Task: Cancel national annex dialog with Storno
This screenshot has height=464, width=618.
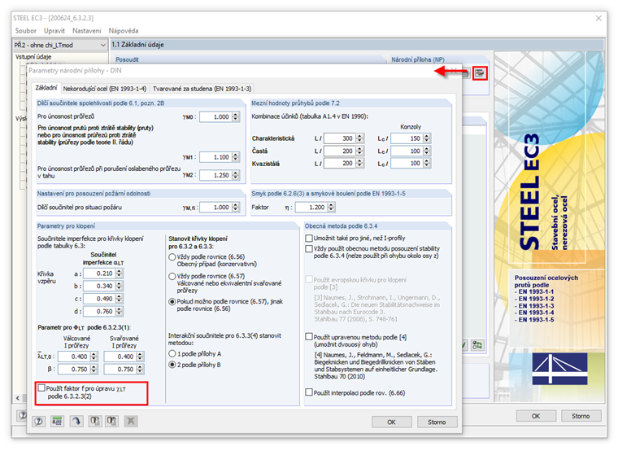Action: [437, 422]
